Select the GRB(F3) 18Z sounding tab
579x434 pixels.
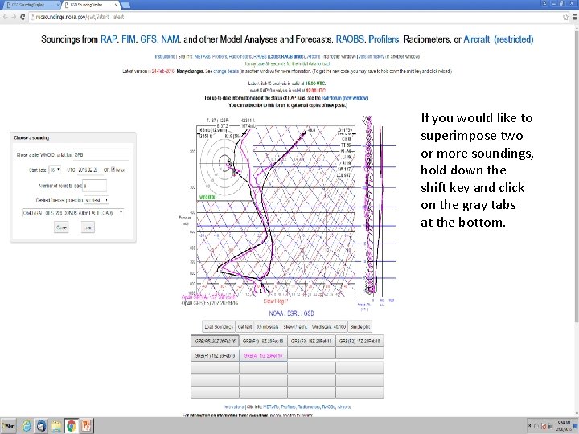(x=311, y=341)
